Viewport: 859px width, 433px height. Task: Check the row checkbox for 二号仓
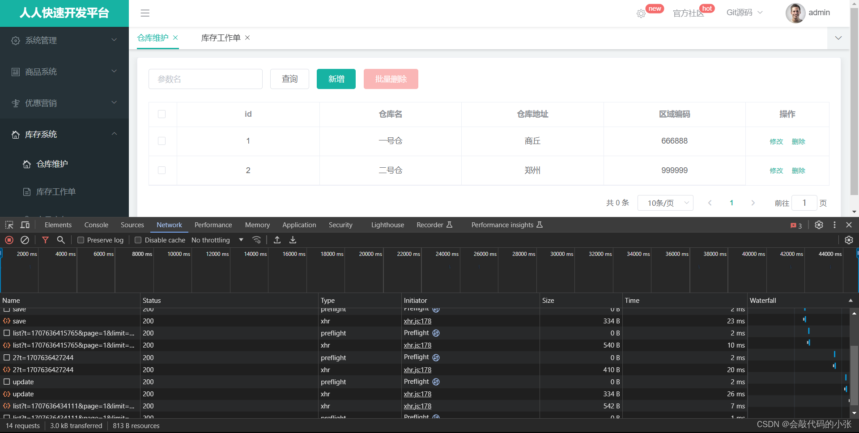point(162,170)
